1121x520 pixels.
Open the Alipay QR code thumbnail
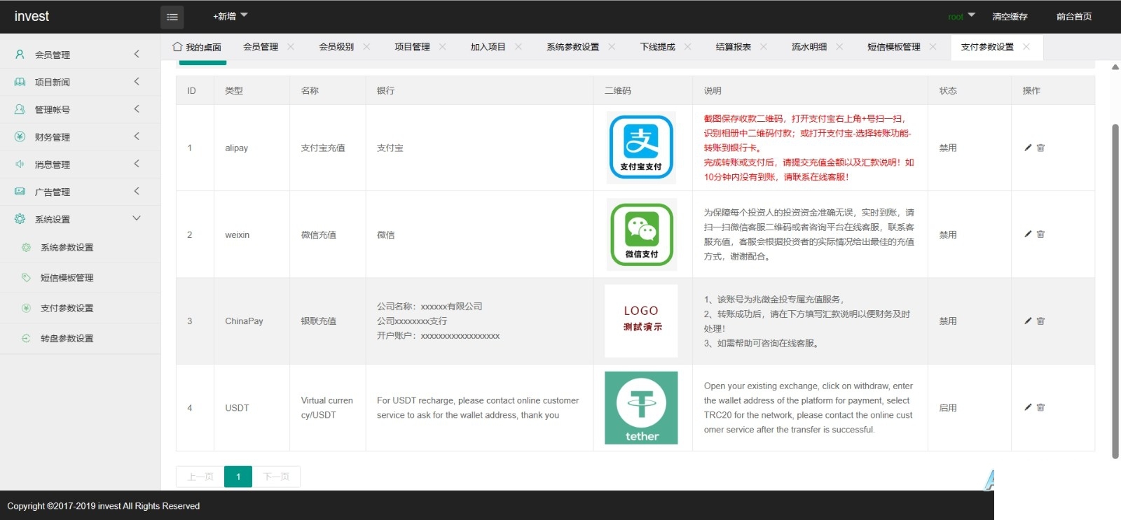[x=641, y=148]
